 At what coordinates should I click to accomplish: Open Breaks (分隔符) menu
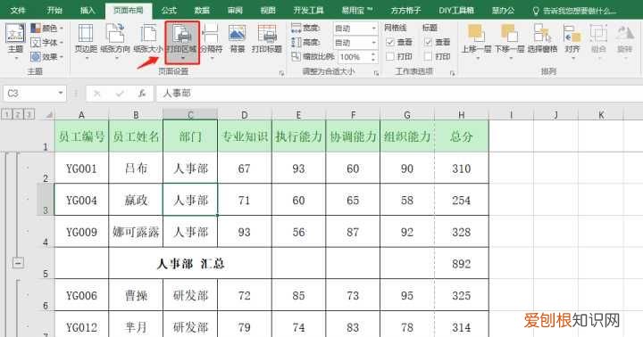211,41
